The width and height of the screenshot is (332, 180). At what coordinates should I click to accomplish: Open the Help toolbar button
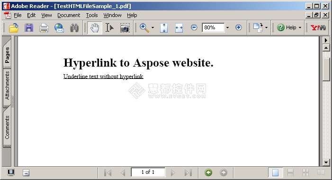(x=287, y=27)
